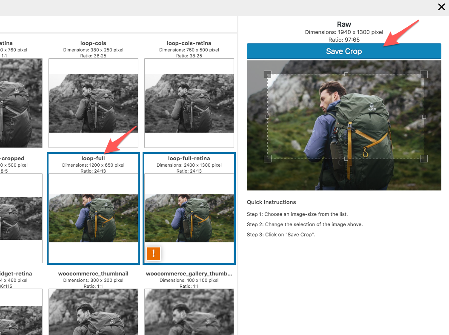
Task: Select the loop-cols image size thumbnail
Action: click(93, 103)
